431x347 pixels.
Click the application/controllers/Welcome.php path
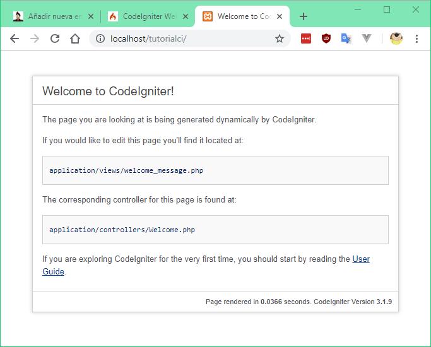(x=122, y=230)
